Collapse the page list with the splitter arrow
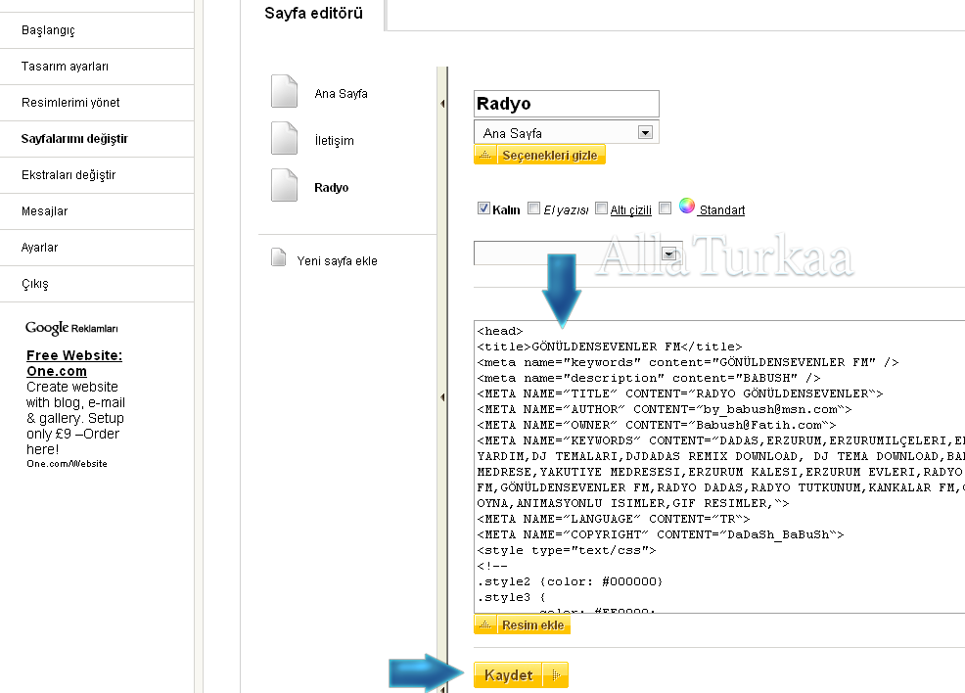Viewport: 965px width, 693px height. [442, 104]
